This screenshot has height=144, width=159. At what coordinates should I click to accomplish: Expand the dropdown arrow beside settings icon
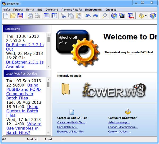click(x=146, y=16)
